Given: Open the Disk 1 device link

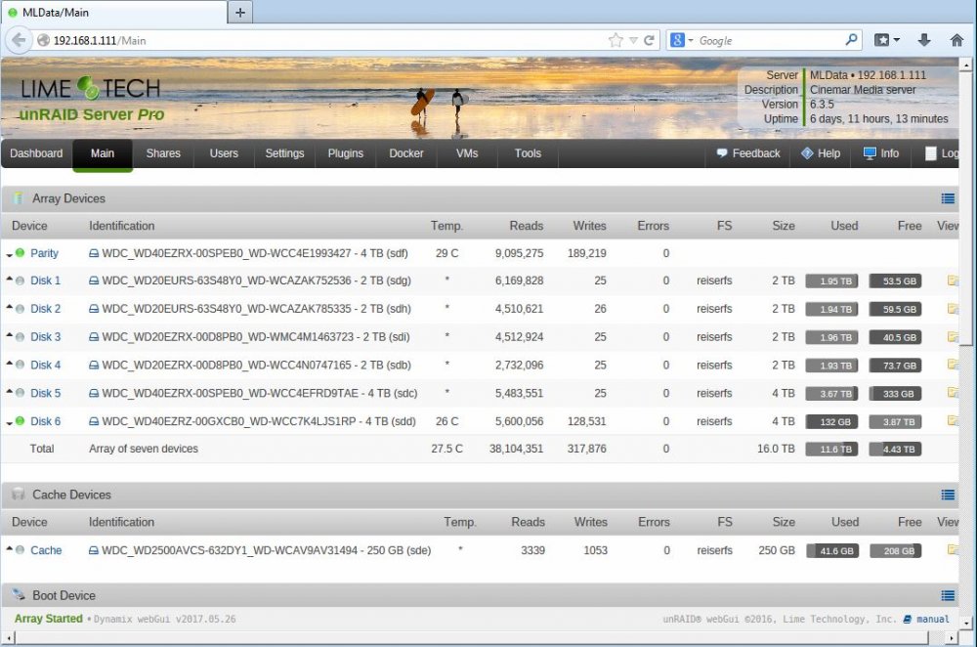Looking at the screenshot, I should coord(46,280).
